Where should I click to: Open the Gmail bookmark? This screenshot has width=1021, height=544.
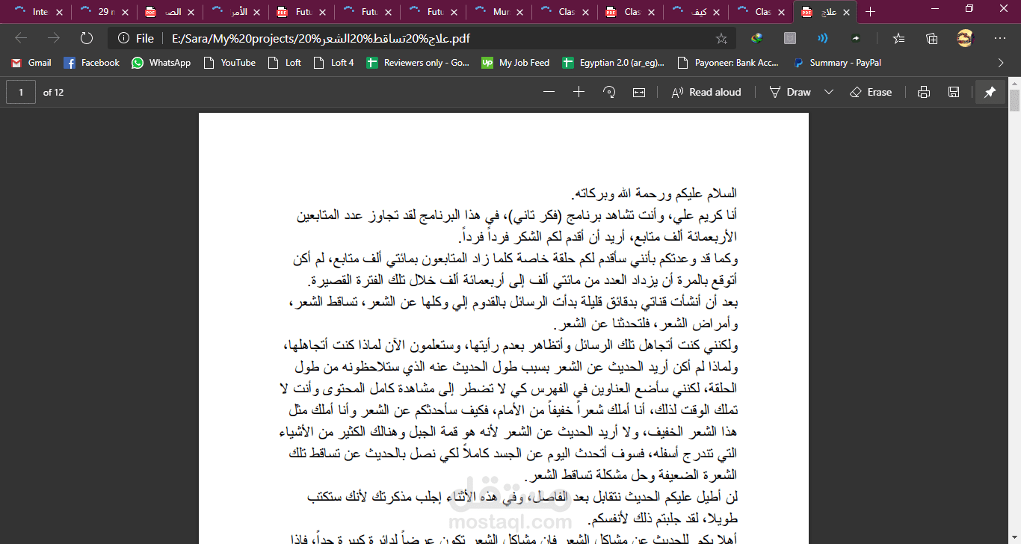(x=30, y=63)
